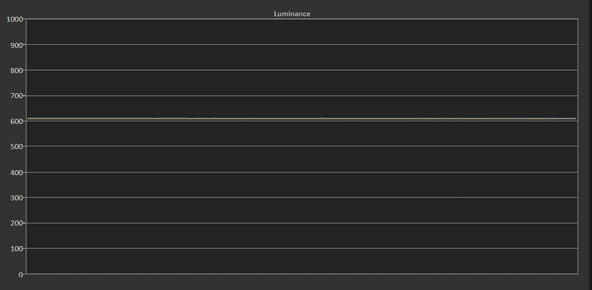Select the horizontal gridline at 100
This screenshot has width=592, height=290.
pyautogui.click(x=302, y=248)
